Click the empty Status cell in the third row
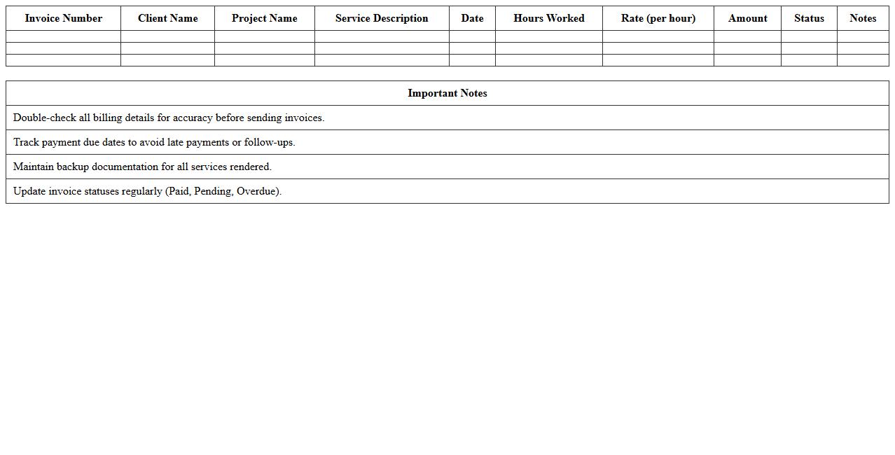Viewport: 895px width, 455px height. tap(809, 61)
